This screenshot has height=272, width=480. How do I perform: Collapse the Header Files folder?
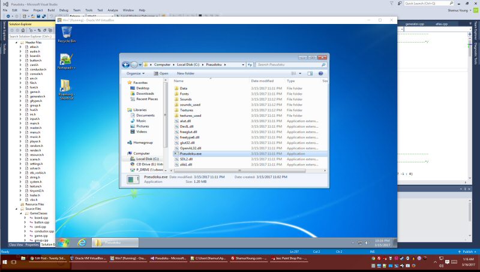17,43
